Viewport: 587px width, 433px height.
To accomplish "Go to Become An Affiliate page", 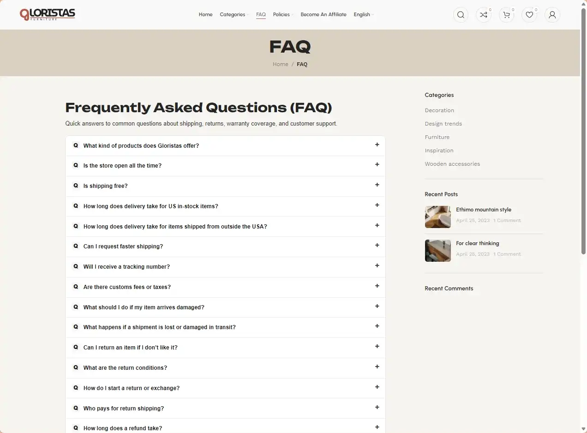I will [323, 14].
